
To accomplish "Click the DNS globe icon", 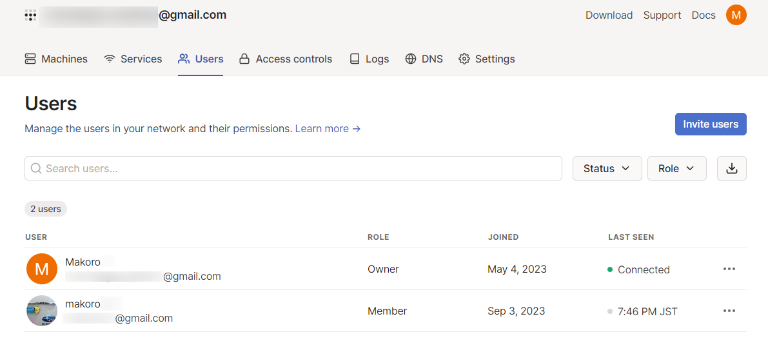I will pos(411,59).
